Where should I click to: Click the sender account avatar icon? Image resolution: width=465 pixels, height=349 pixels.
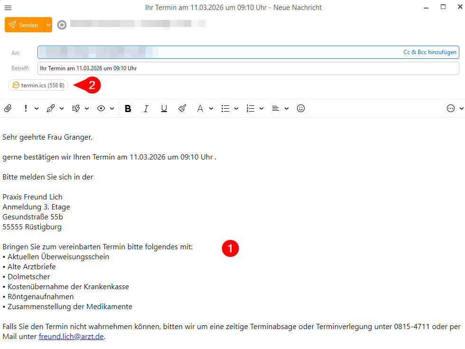tap(62, 25)
